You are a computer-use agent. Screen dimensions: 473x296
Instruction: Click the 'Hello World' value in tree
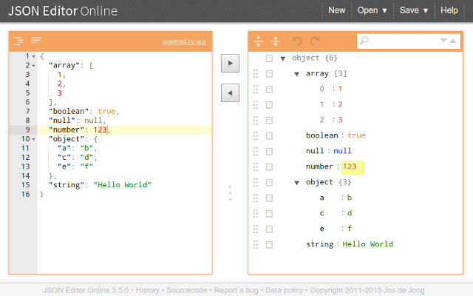(x=368, y=244)
